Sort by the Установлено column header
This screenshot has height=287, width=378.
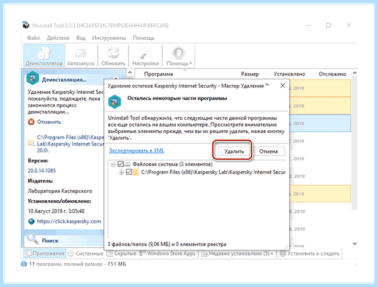pos(289,74)
